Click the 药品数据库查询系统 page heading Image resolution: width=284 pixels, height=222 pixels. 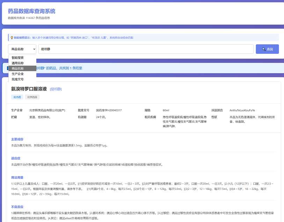31,12
